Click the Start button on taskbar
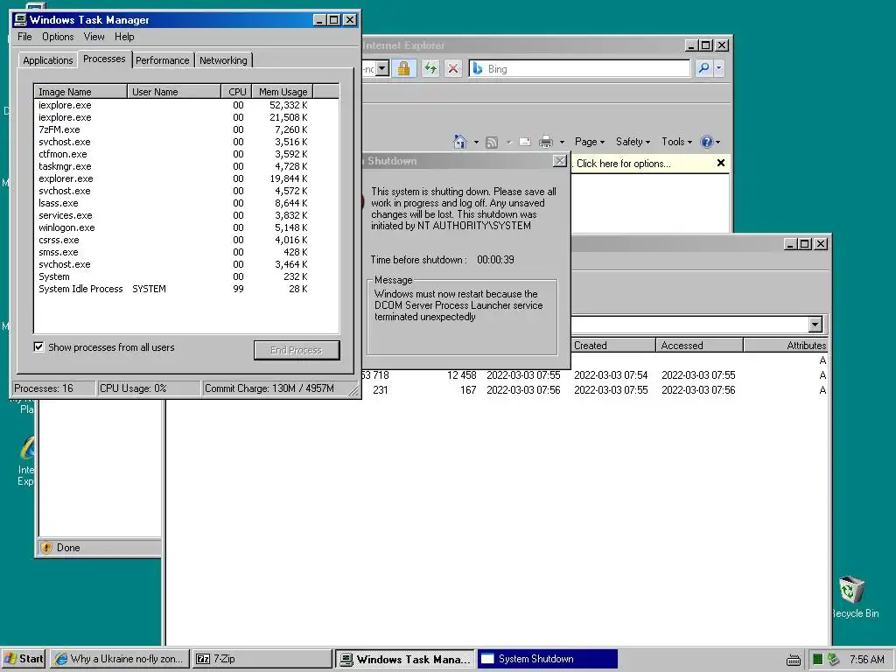896x672 pixels. coord(24,659)
